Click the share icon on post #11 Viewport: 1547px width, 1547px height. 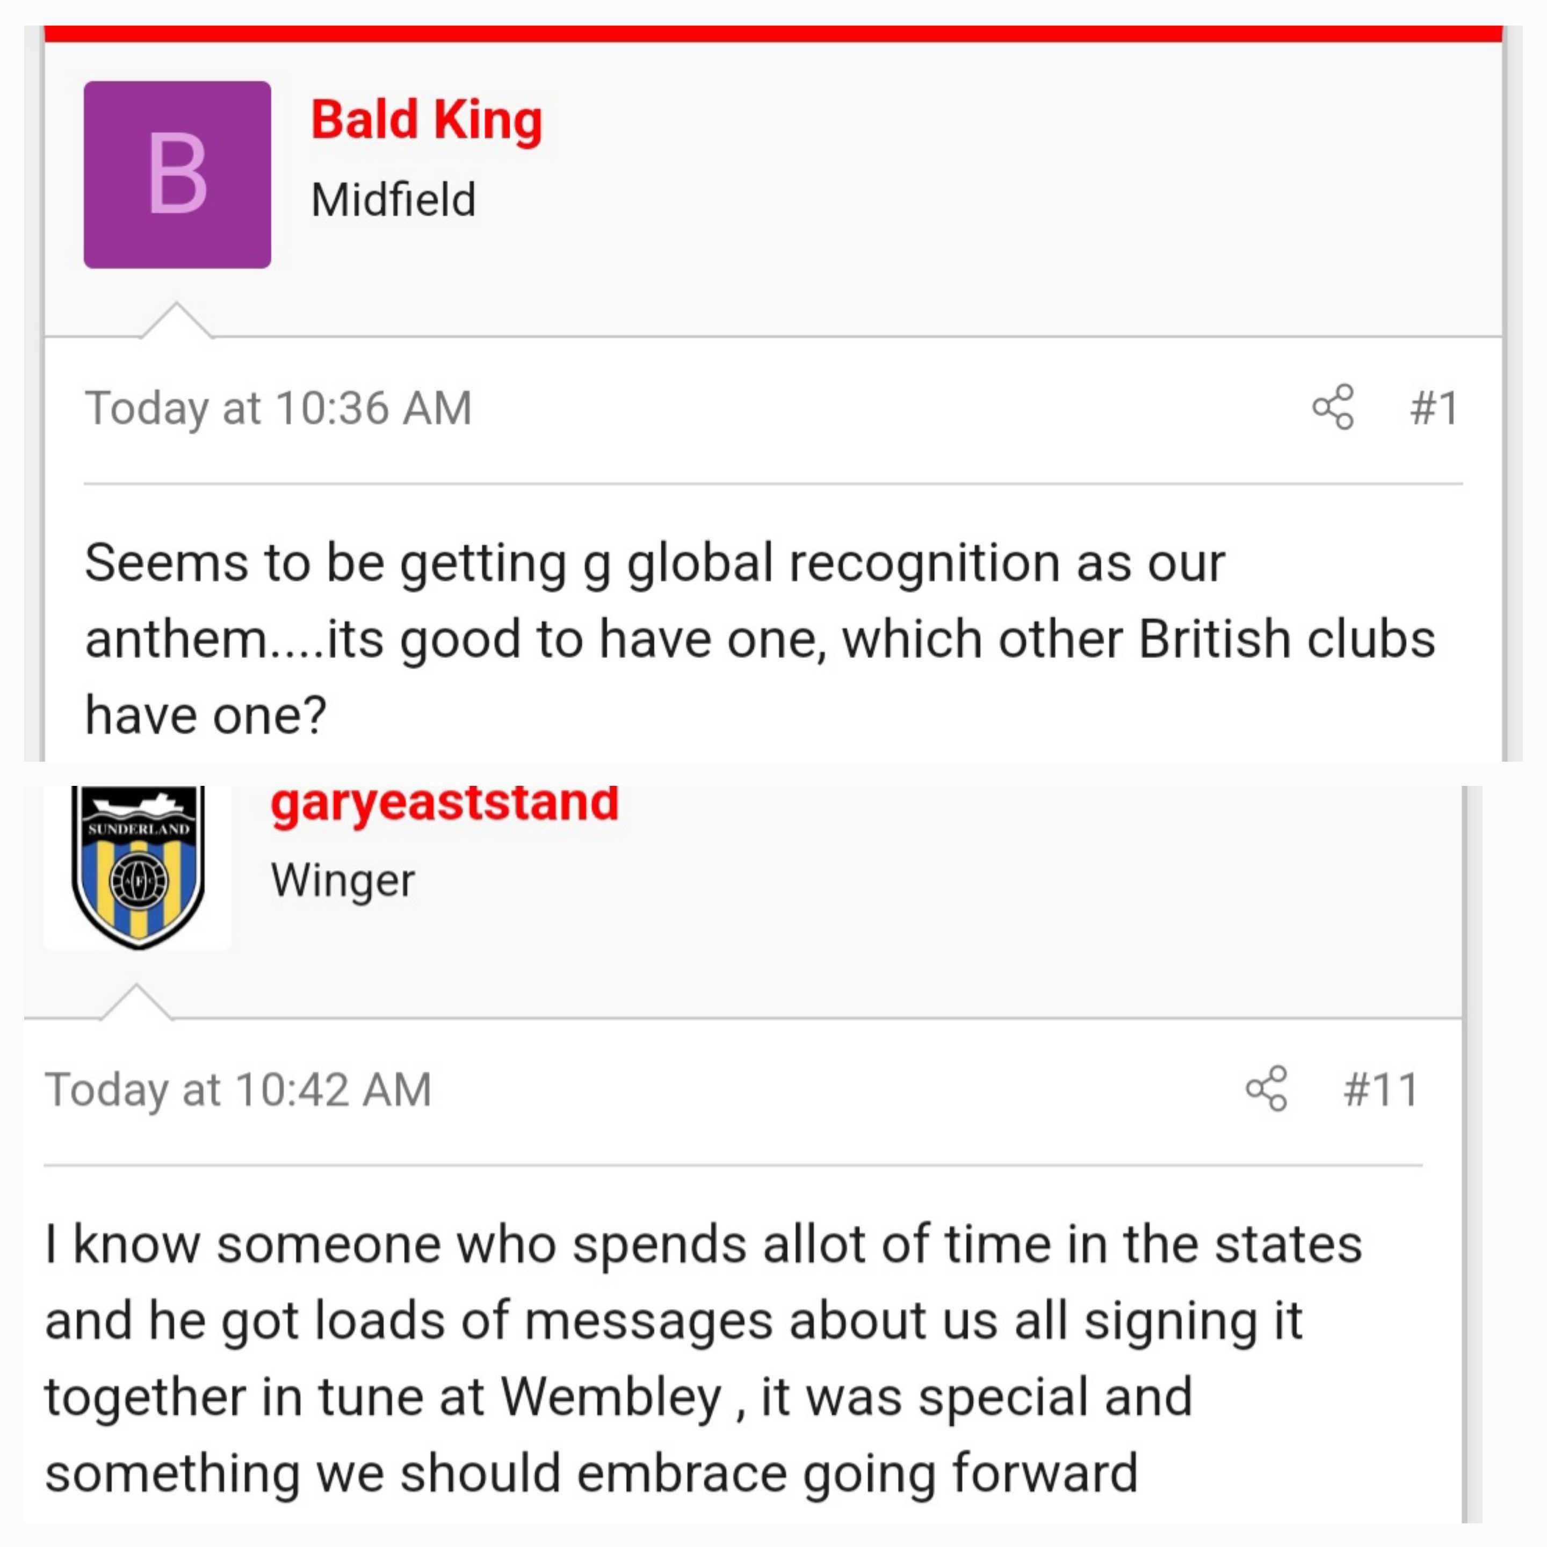(x=1267, y=1088)
